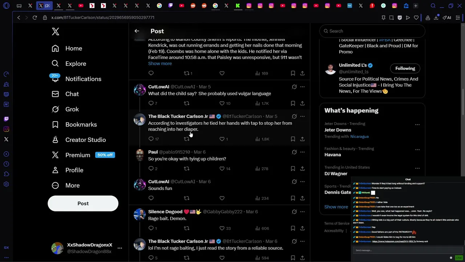Viewport: 465px width, 262px height.
Task: Reload the page with browser refresh button
Action: [x=35, y=17]
